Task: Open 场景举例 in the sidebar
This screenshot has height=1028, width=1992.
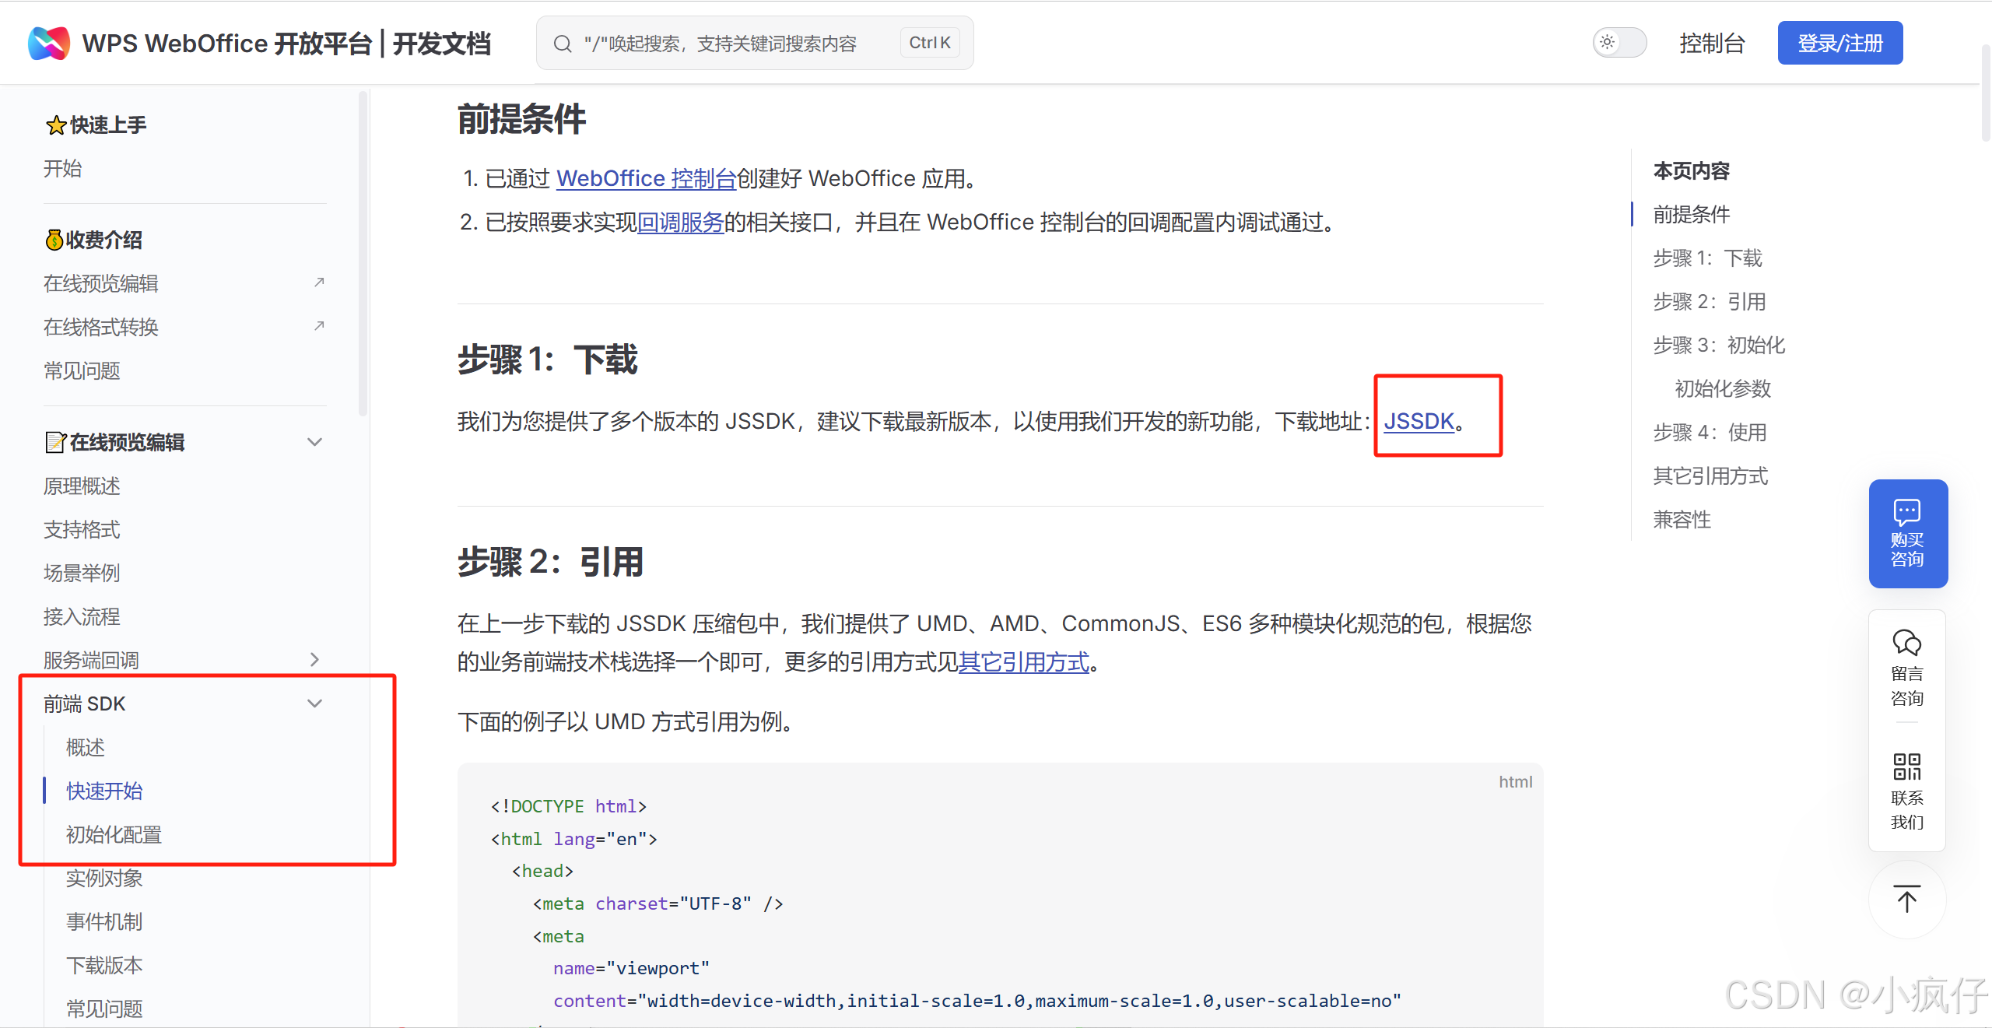Action: (x=82, y=574)
